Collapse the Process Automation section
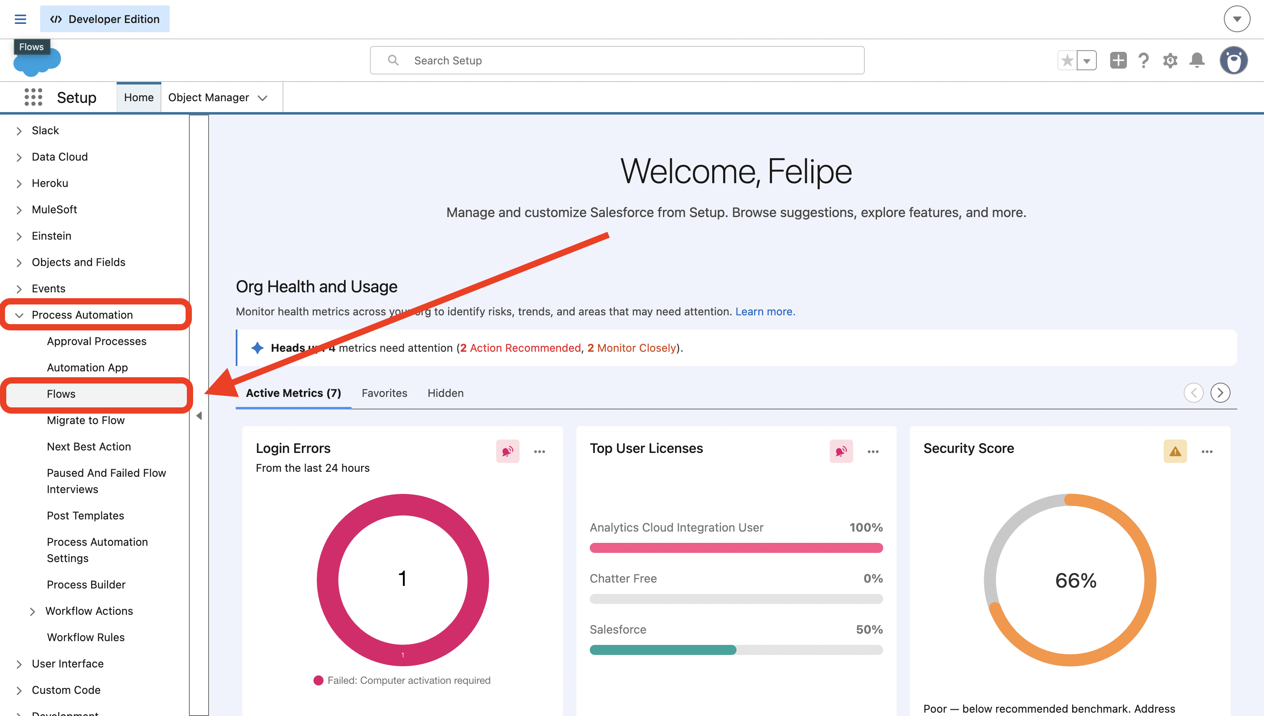 click(19, 315)
